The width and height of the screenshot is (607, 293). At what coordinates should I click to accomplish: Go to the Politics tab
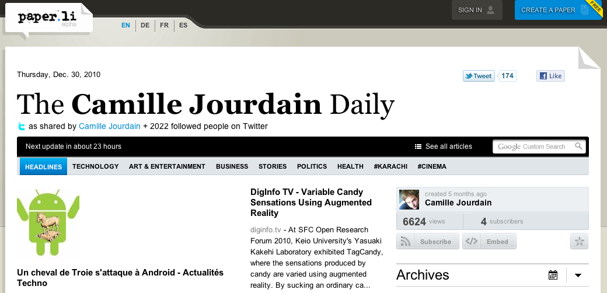tap(312, 166)
